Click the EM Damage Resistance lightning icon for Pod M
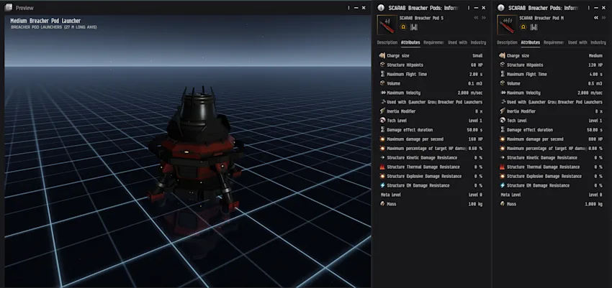 tap(503, 185)
